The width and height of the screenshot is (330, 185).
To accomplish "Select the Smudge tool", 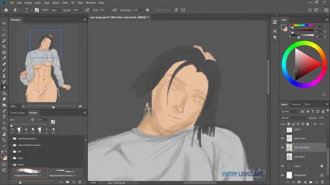I will 4,99.
